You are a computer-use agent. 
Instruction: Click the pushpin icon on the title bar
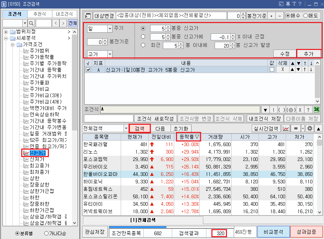click(288, 4)
